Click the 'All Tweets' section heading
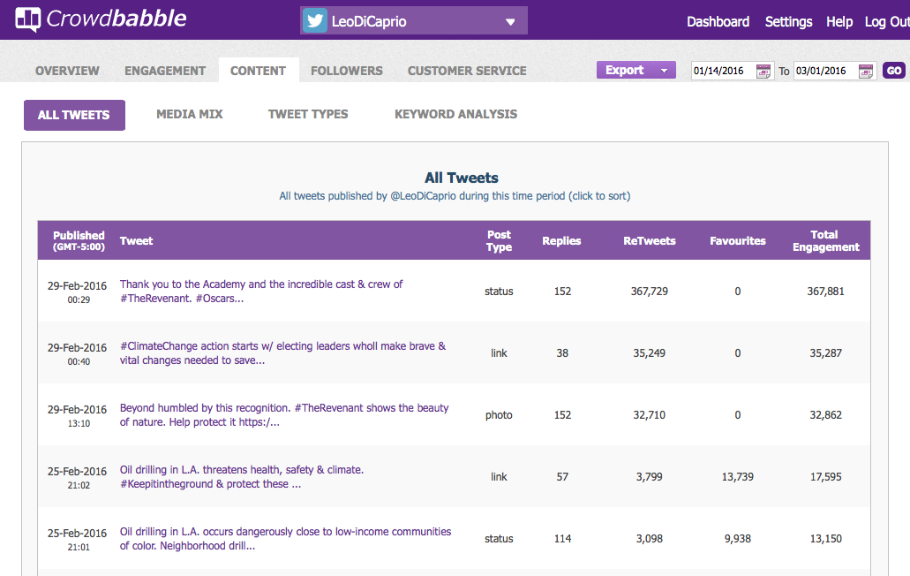The image size is (910, 576). [x=462, y=178]
